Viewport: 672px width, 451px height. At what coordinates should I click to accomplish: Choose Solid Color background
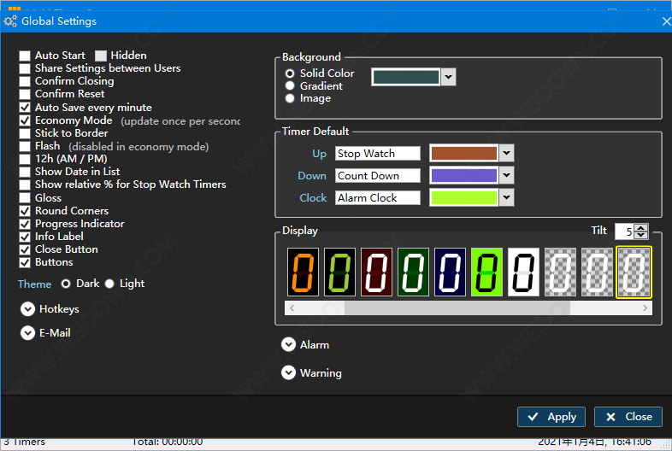click(290, 73)
